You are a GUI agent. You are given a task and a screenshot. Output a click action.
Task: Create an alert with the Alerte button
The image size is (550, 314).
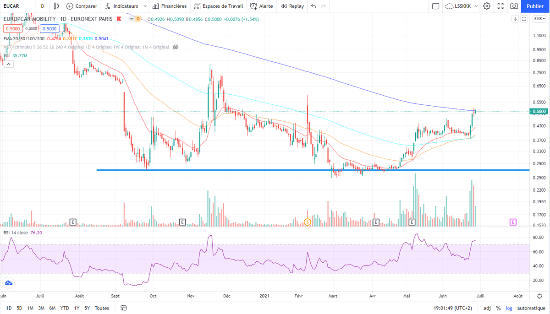(262, 6)
